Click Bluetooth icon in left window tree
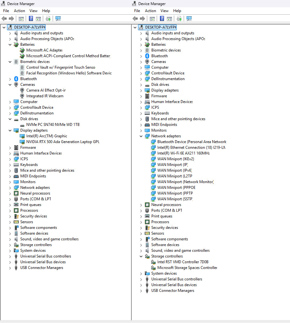This screenshot has width=290, height=323. [x=16, y=79]
